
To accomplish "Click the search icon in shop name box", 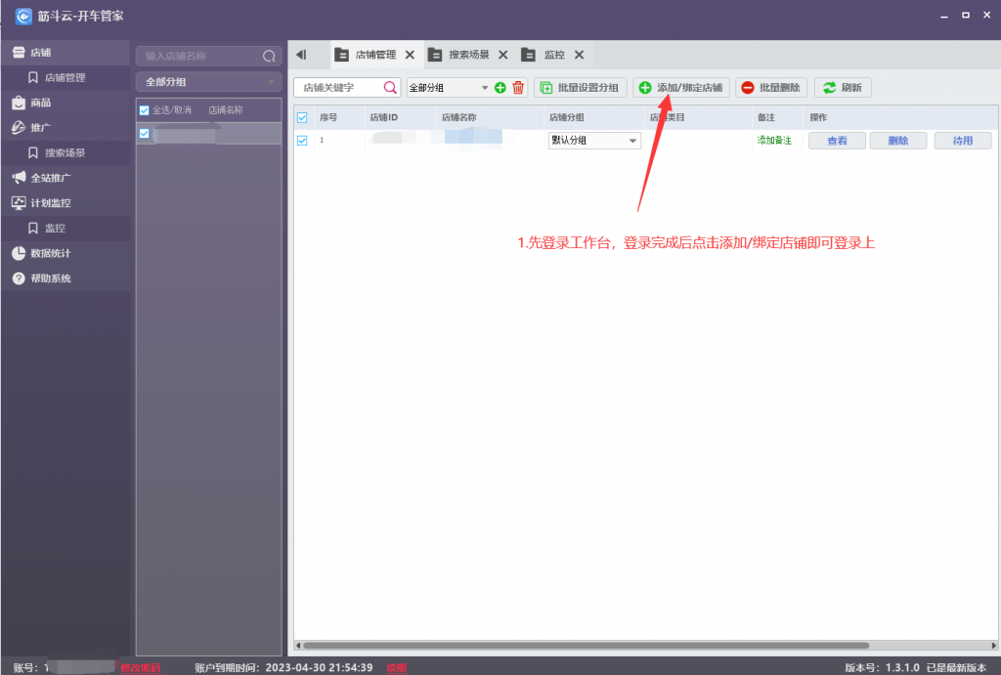I will pyautogui.click(x=269, y=56).
